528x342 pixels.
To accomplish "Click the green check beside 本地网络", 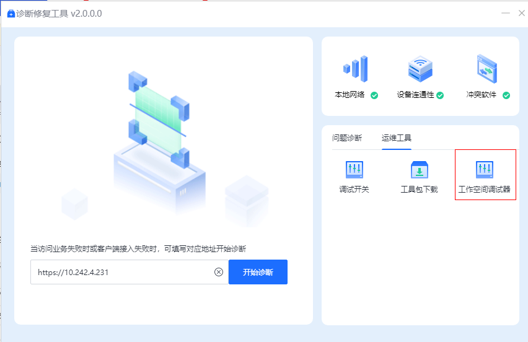I will click(374, 95).
